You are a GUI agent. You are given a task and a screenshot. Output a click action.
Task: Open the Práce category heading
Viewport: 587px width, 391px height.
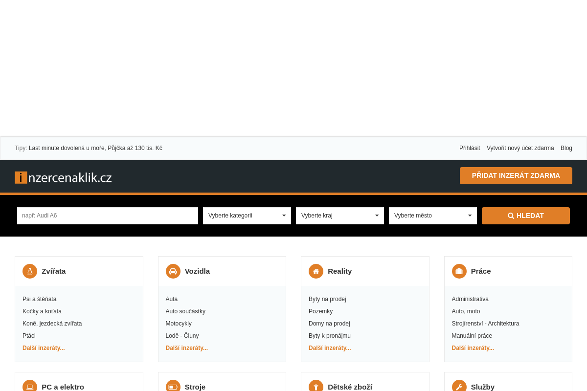point(481,271)
